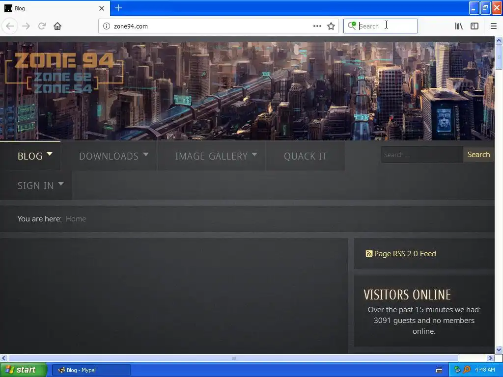The height and width of the screenshot is (377, 503).
Task: Focus the website search text field
Action: [422, 155]
